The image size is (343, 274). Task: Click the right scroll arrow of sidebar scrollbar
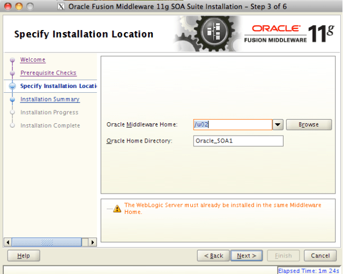(93, 242)
